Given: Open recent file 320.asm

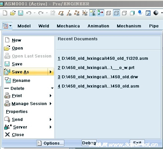Looking at the screenshot, I should tap(103, 58).
